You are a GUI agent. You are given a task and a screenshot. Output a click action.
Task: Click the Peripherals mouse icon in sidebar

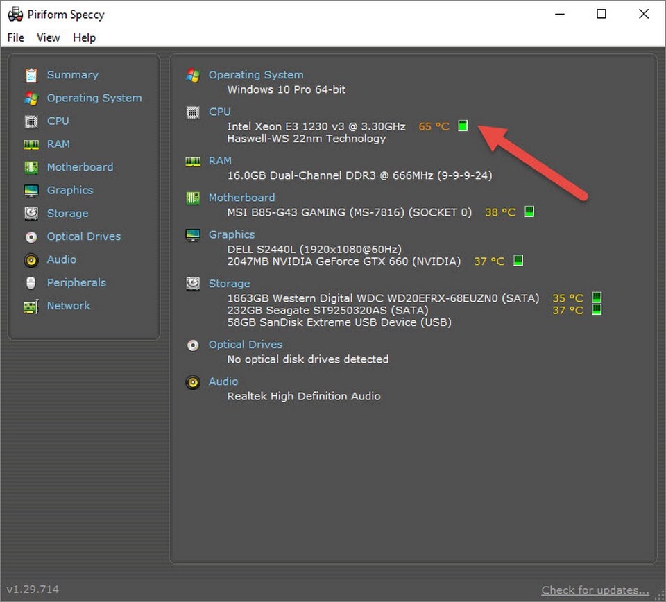click(x=31, y=283)
